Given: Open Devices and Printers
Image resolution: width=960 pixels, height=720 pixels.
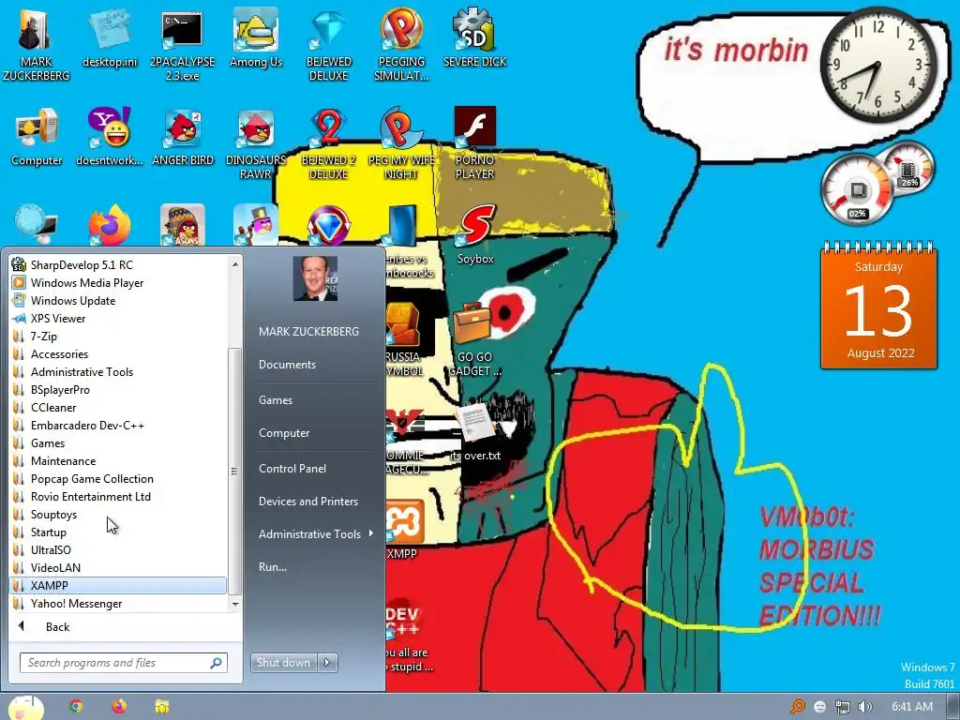Looking at the screenshot, I should (x=307, y=502).
